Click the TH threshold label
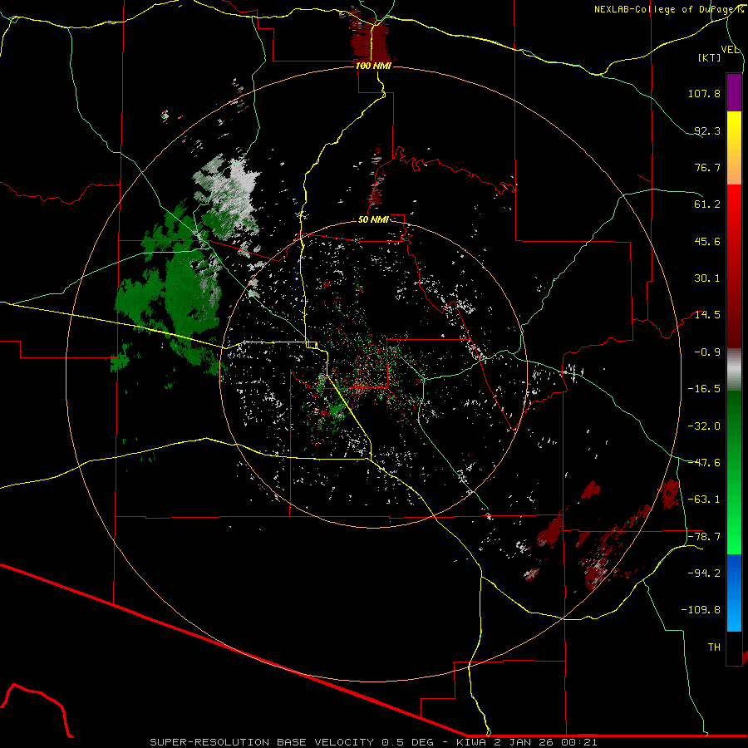This screenshot has width=748, height=748. pos(714,647)
